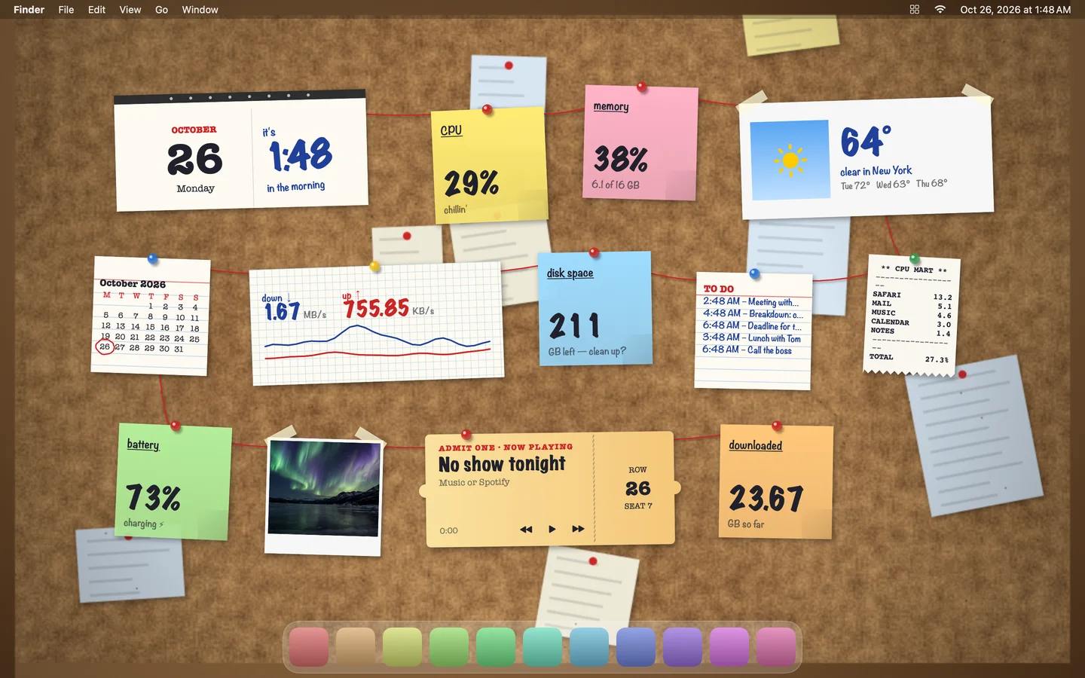Click the 211 value on disk space note

click(x=574, y=326)
